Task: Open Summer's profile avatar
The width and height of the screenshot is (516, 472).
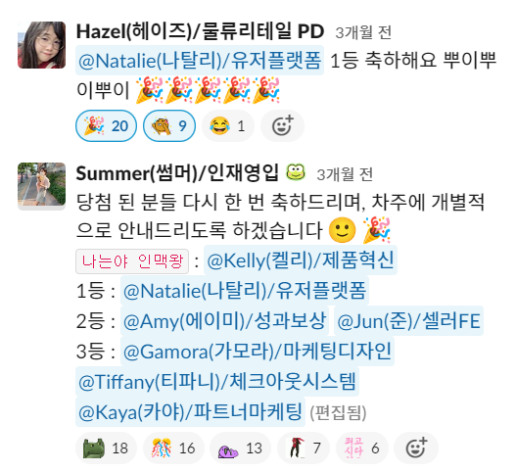Action: (x=41, y=185)
